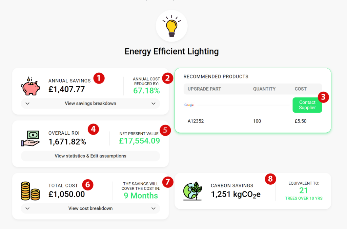Click the Google supplier logo
The height and width of the screenshot is (229, 347).
pyautogui.click(x=189, y=105)
